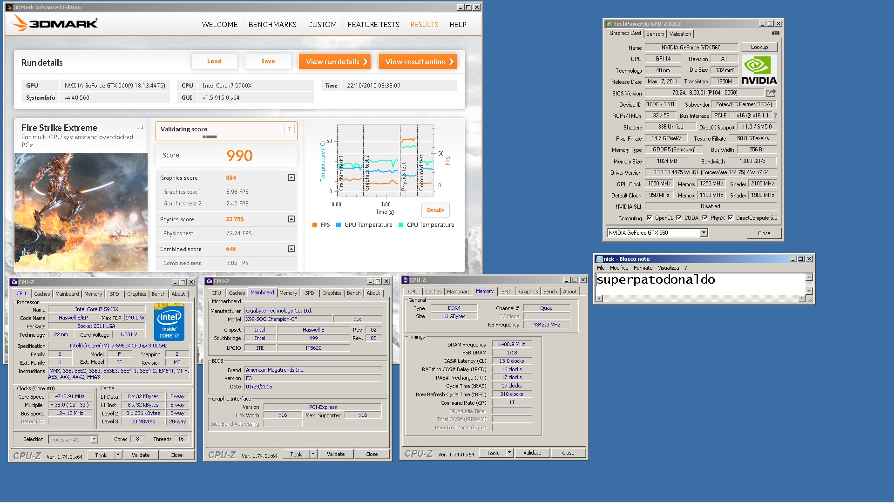Click the GPU-Z title bar icon
Screen dimensions: 894x503
pyautogui.click(x=609, y=24)
